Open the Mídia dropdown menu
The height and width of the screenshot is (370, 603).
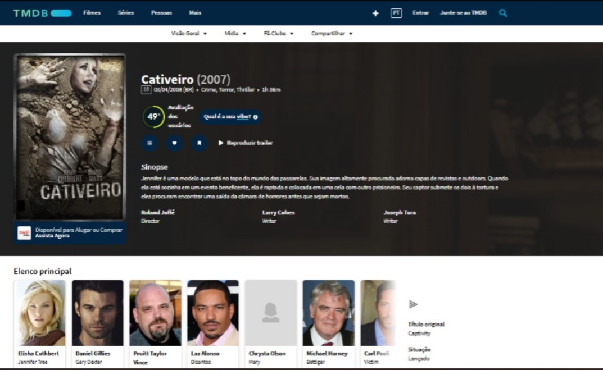[x=235, y=34]
